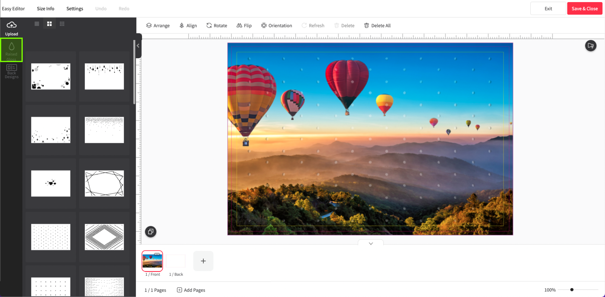Click the hot air balloon image on canvas
Viewport: 605px width, 297px height.
click(370, 139)
